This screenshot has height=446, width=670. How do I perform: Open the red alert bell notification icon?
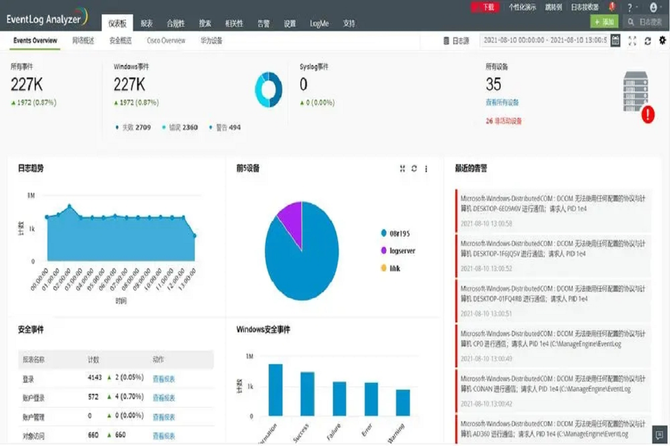[612, 7]
